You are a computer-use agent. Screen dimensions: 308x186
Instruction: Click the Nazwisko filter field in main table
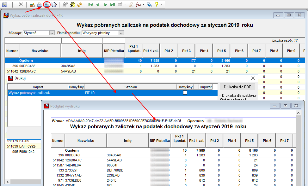pyautogui.click(x=40, y=41)
